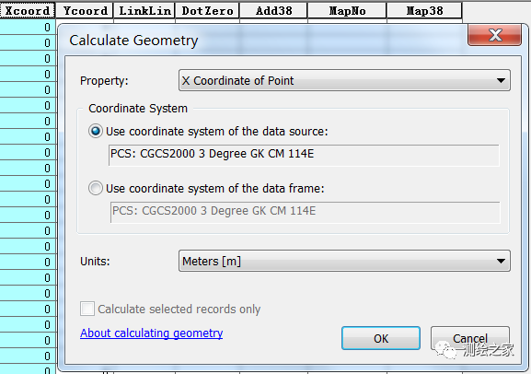Close the Calculate Geometry dialog
This screenshot has width=531, height=374.
494,35
